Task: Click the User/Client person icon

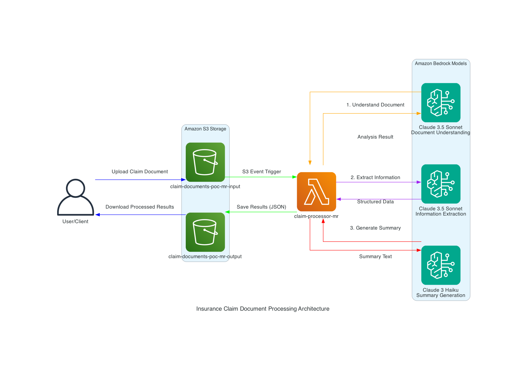Action: click(76, 197)
